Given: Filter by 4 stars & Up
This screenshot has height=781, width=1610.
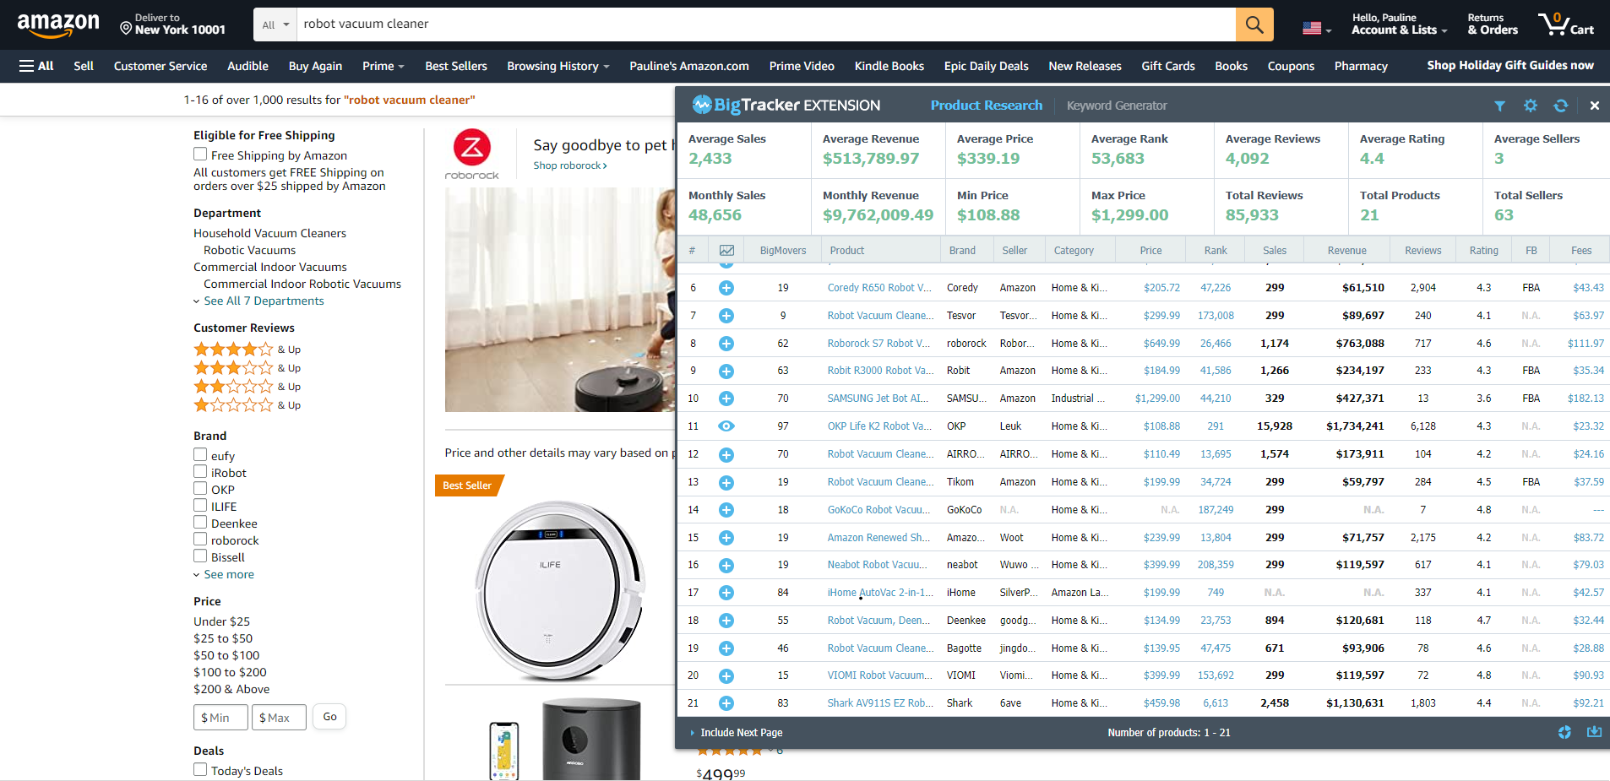Looking at the screenshot, I should (247, 350).
